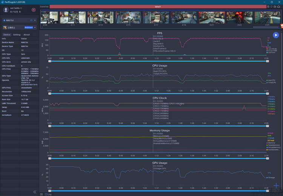The image size is (283, 196).
Task: Stop recording with the red record button
Action: coord(33,10)
